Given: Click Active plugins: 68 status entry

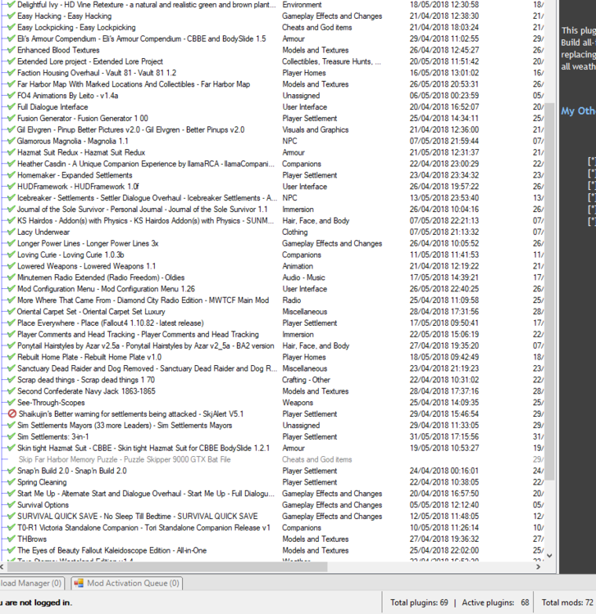Looking at the screenshot, I should click(495, 603).
